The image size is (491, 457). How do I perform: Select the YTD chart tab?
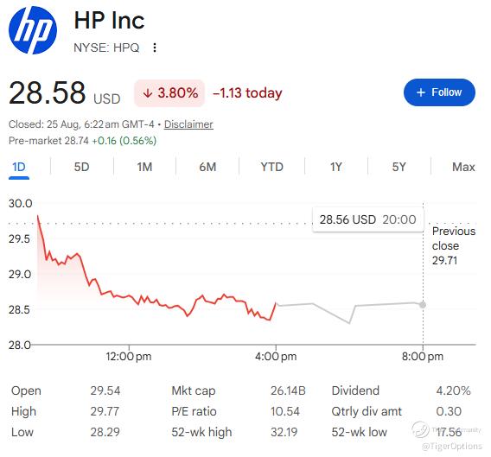click(x=271, y=167)
